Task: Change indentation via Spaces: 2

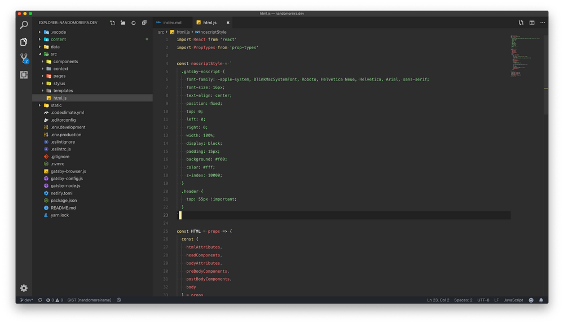Action: click(x=463, y=300)
